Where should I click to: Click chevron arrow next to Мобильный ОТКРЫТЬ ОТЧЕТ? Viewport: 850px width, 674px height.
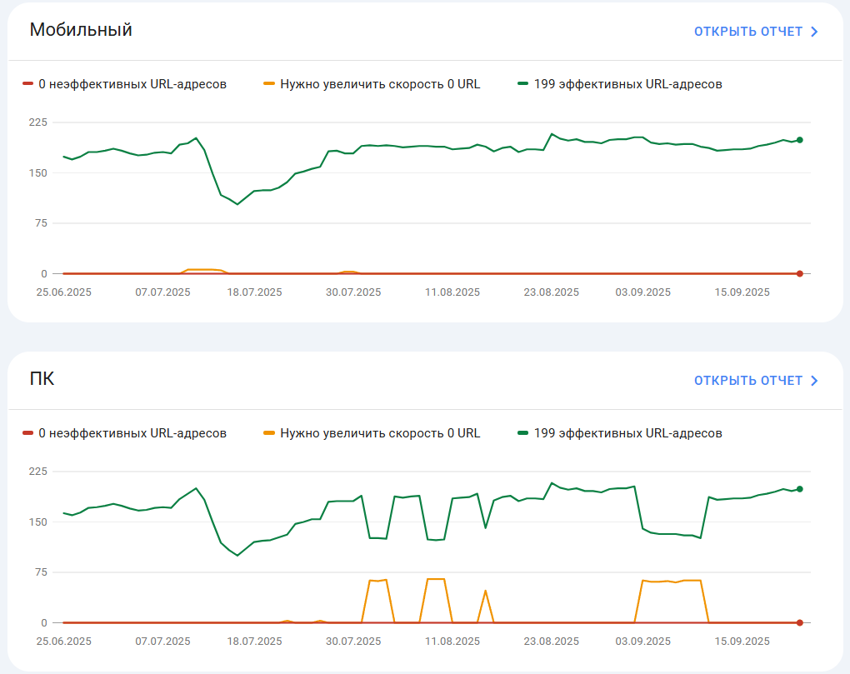(x=813, y=32)
